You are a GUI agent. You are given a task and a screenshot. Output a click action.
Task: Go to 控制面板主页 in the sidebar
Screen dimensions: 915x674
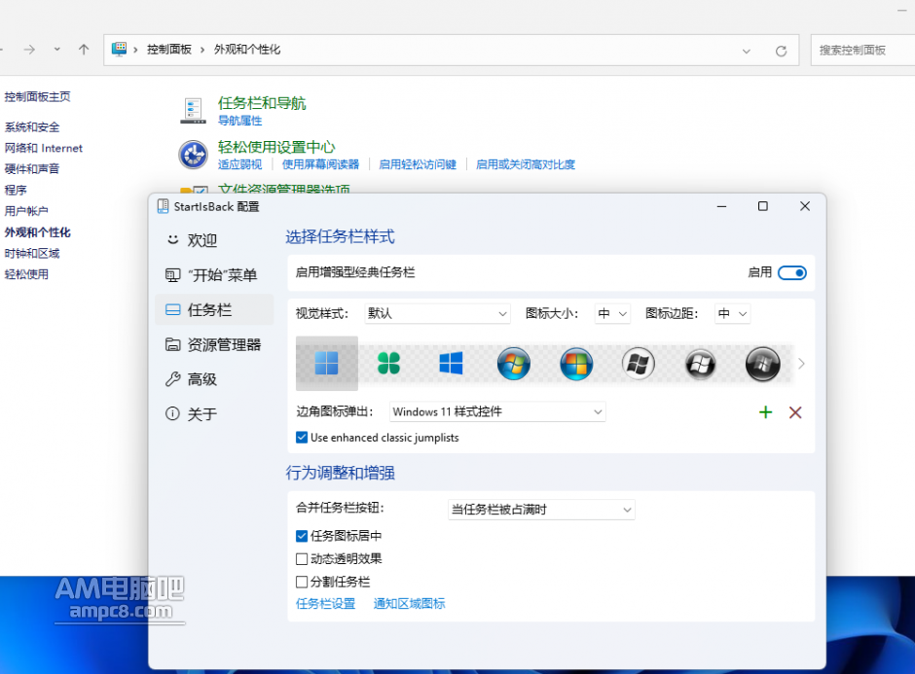[x=37, y=97]
